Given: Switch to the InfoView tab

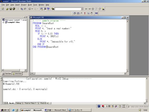Looking at the screenshot, I should pyautogui.click(x=17, y=74).
